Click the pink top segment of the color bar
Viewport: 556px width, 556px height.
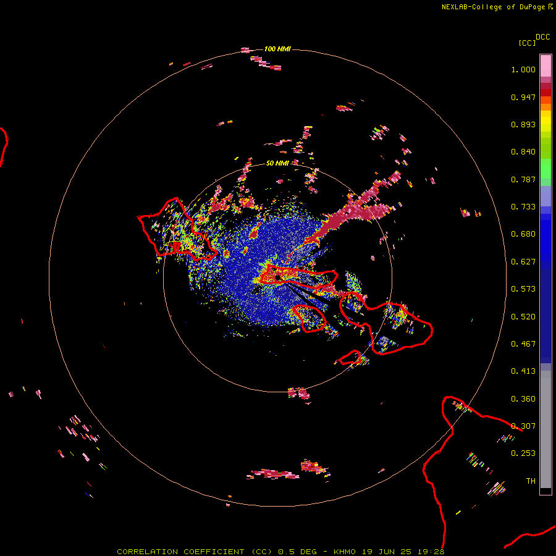(x=545, y=66)
